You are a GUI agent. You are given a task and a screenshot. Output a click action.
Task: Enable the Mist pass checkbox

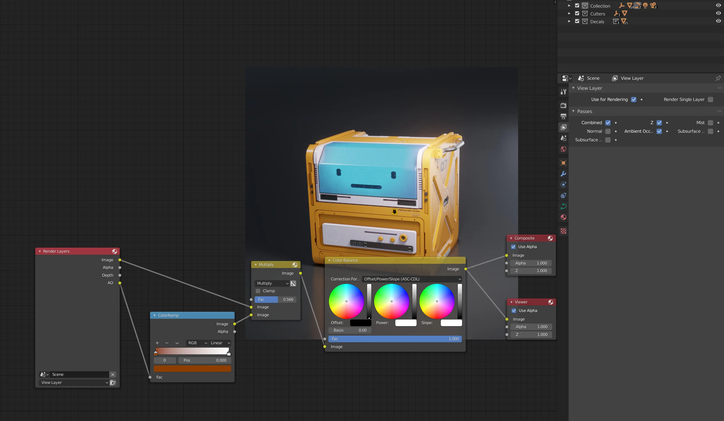coord(710,123)
